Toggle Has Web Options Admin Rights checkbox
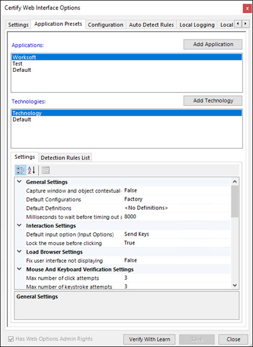Image resolution: width=253 pixels, height=347 pixels. pos(11,339)
